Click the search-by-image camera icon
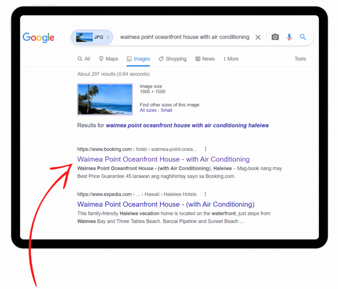338x289 pixels. click(x=275, y=37)
